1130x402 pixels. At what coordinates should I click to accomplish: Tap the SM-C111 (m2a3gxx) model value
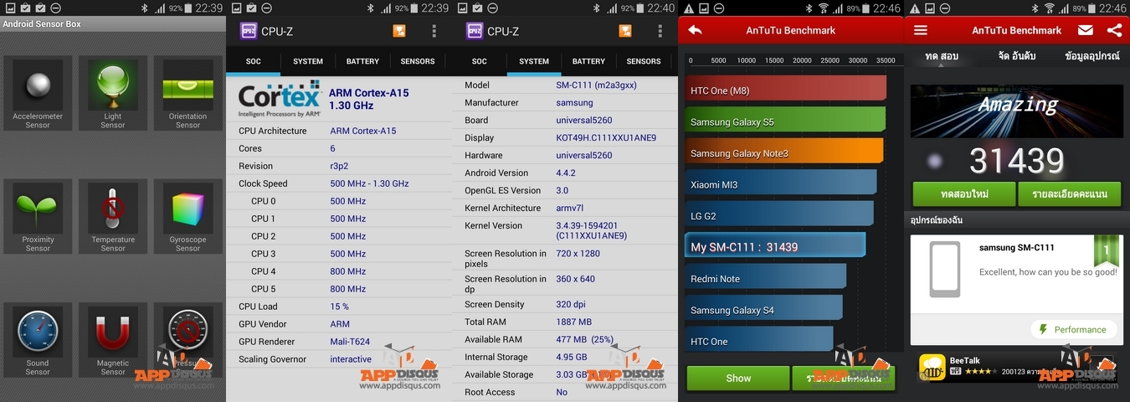pyautogui.click(x=598, y=85)
